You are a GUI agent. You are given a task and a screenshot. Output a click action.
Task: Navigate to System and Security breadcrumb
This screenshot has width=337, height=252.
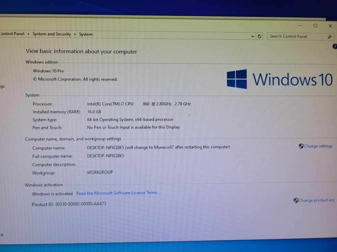click(51, 34)
